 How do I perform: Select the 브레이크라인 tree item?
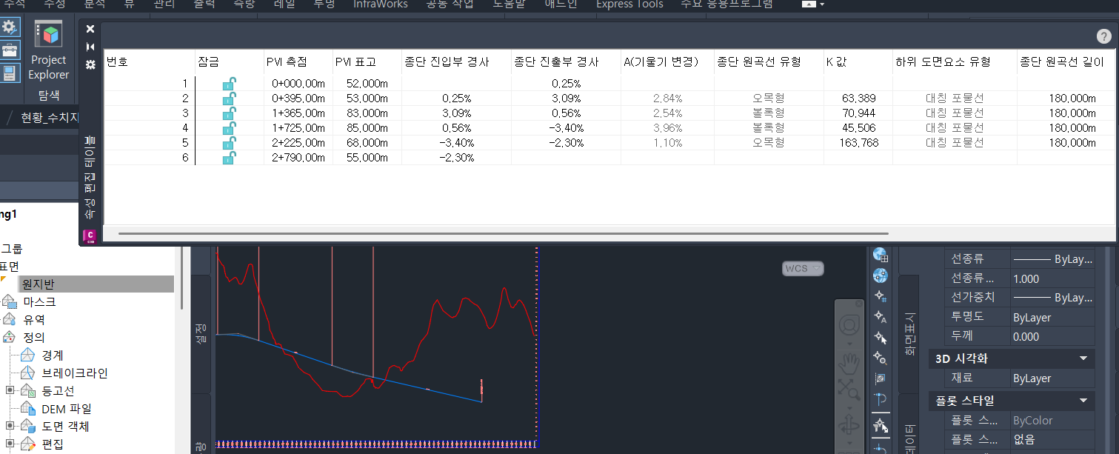click(74, 373)
